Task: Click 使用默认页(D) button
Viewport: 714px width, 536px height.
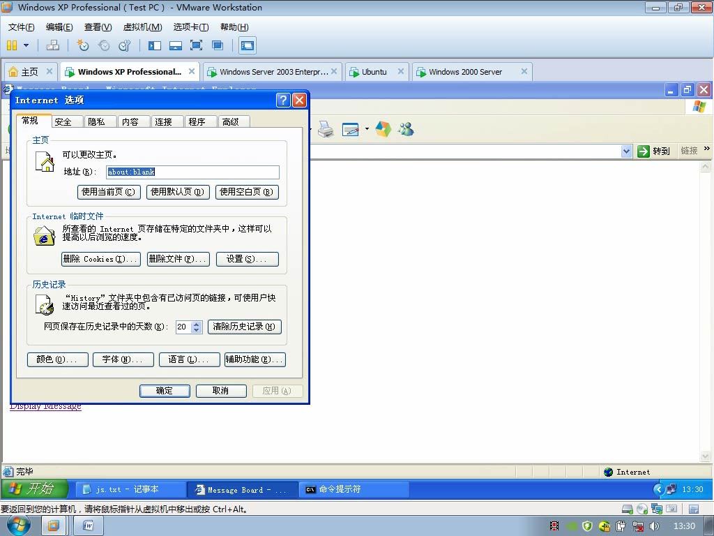Action: click(x=178, y=192)
